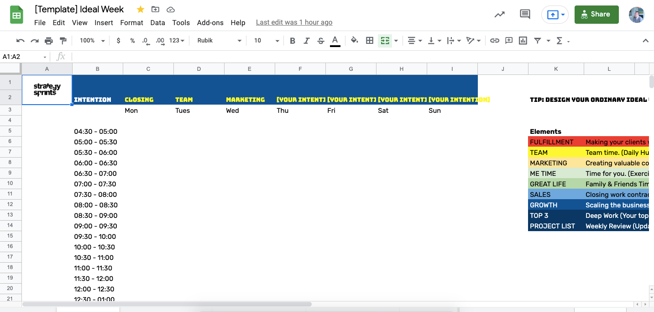Click the Insert chart icon
This screenshot has height=312, width=654.
[523, 41]
